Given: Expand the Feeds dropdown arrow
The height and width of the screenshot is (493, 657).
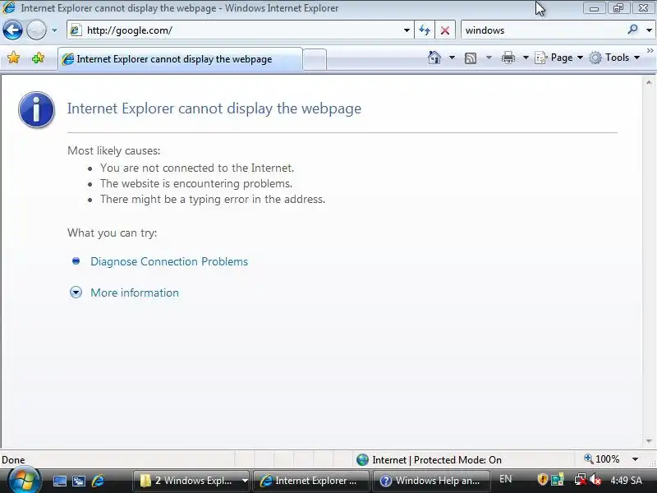Looking at the screenshot, I should 489,58.
